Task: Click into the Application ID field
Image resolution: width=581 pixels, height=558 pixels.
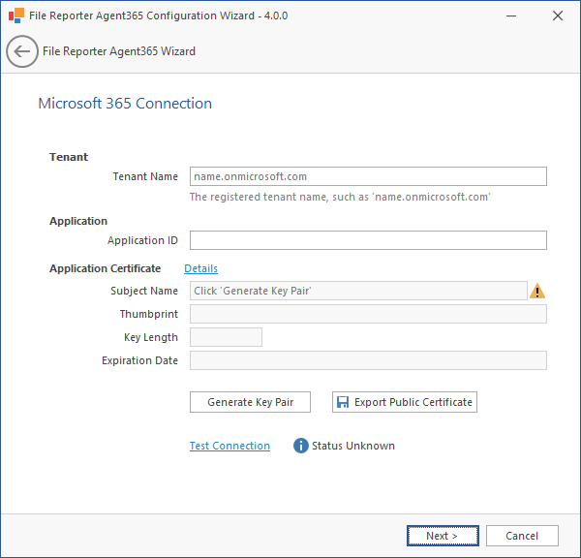Action: 368,240
